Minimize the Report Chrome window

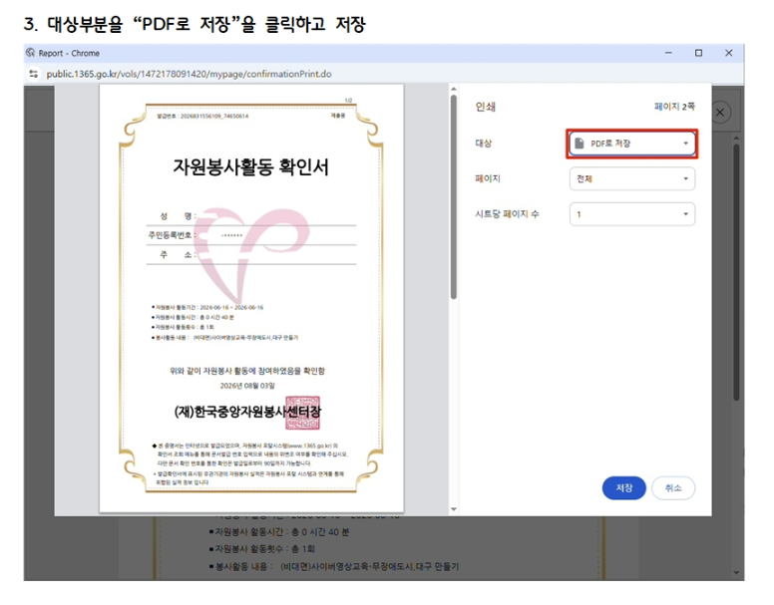pos(668,53)
